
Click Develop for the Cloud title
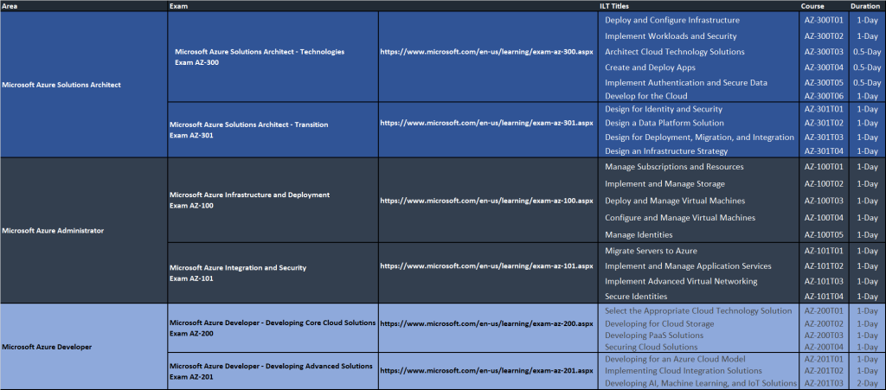(645, 96)
